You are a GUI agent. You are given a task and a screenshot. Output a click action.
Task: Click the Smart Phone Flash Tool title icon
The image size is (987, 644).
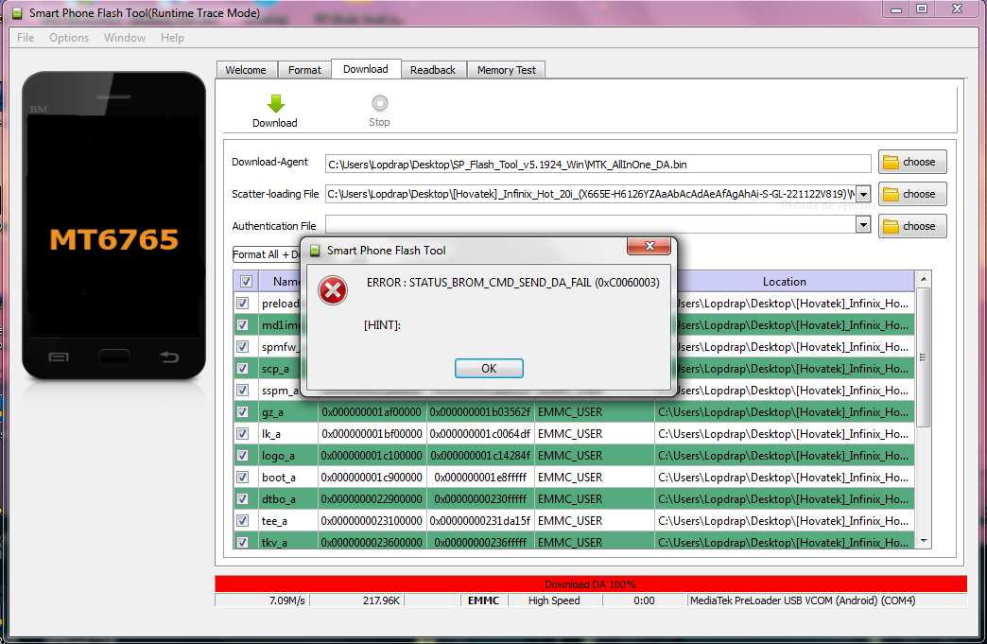point(18,12)
